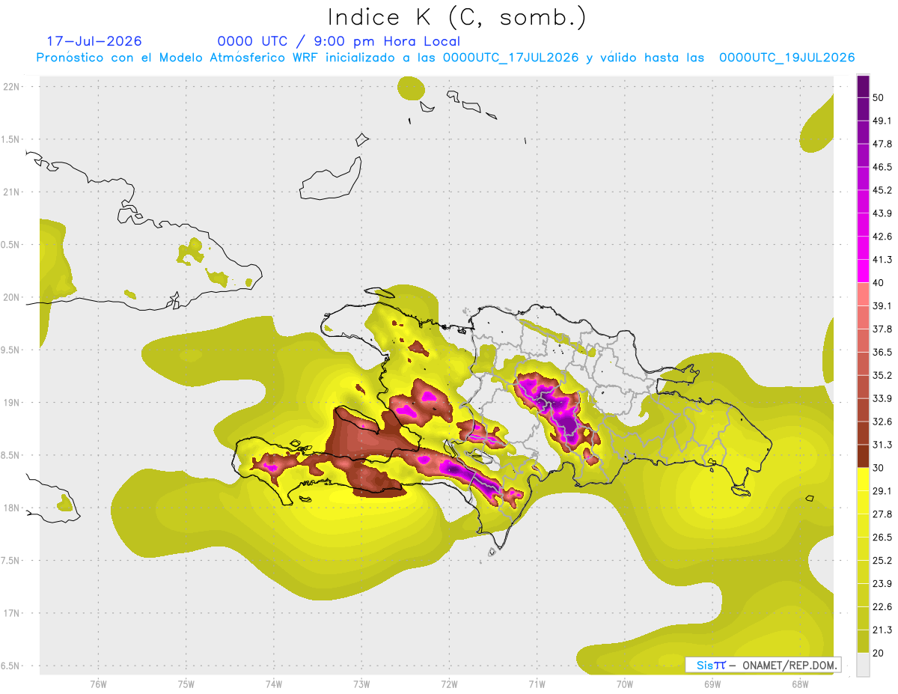Pick the bright yellow swatch below 30
The width and height of the screenshot is (898, 694).
coord(863,479)
